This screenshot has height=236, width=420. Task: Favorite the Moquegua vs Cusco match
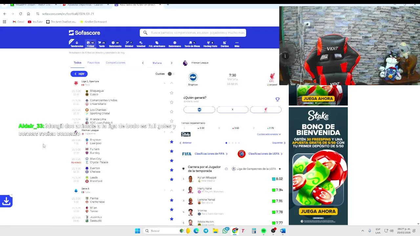[172, 93]
